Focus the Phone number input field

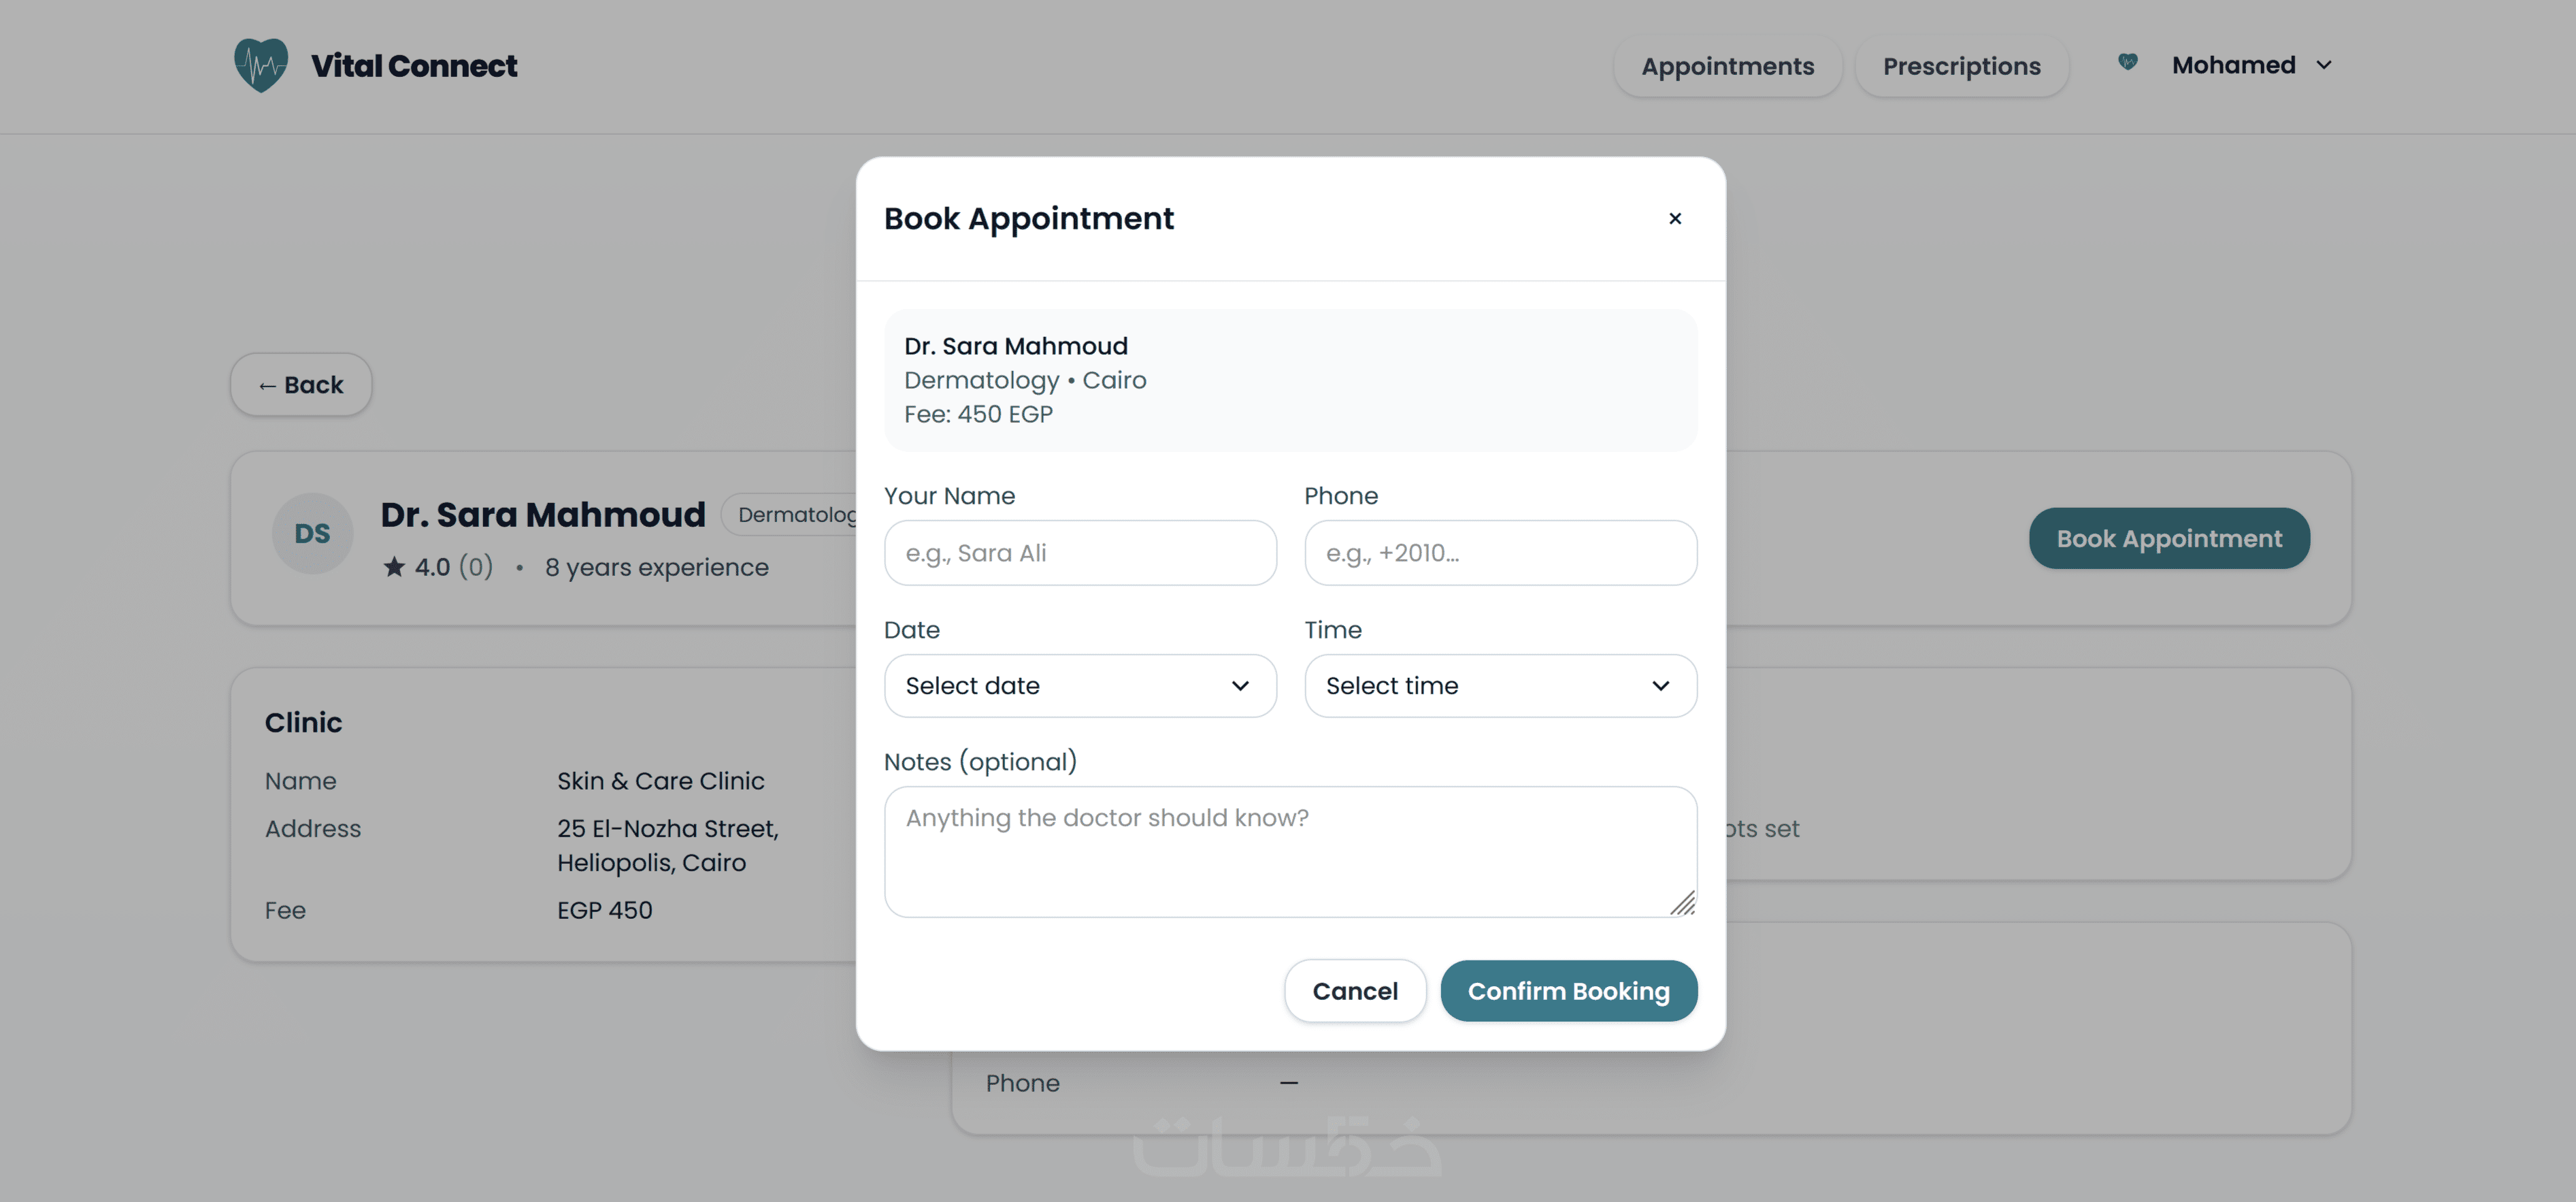(x=1500, y=553)
